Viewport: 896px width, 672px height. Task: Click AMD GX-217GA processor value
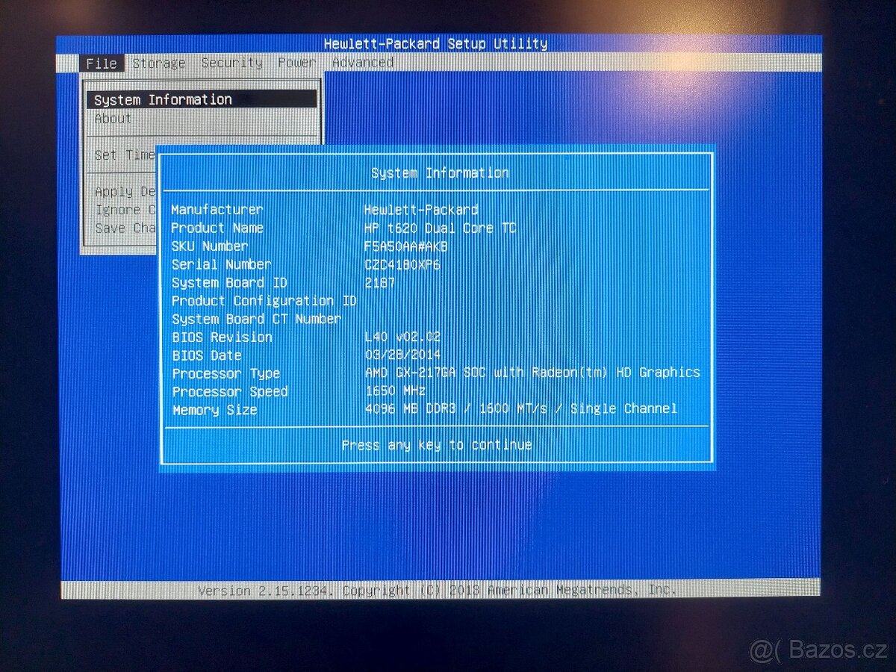[x=532, y=372]
